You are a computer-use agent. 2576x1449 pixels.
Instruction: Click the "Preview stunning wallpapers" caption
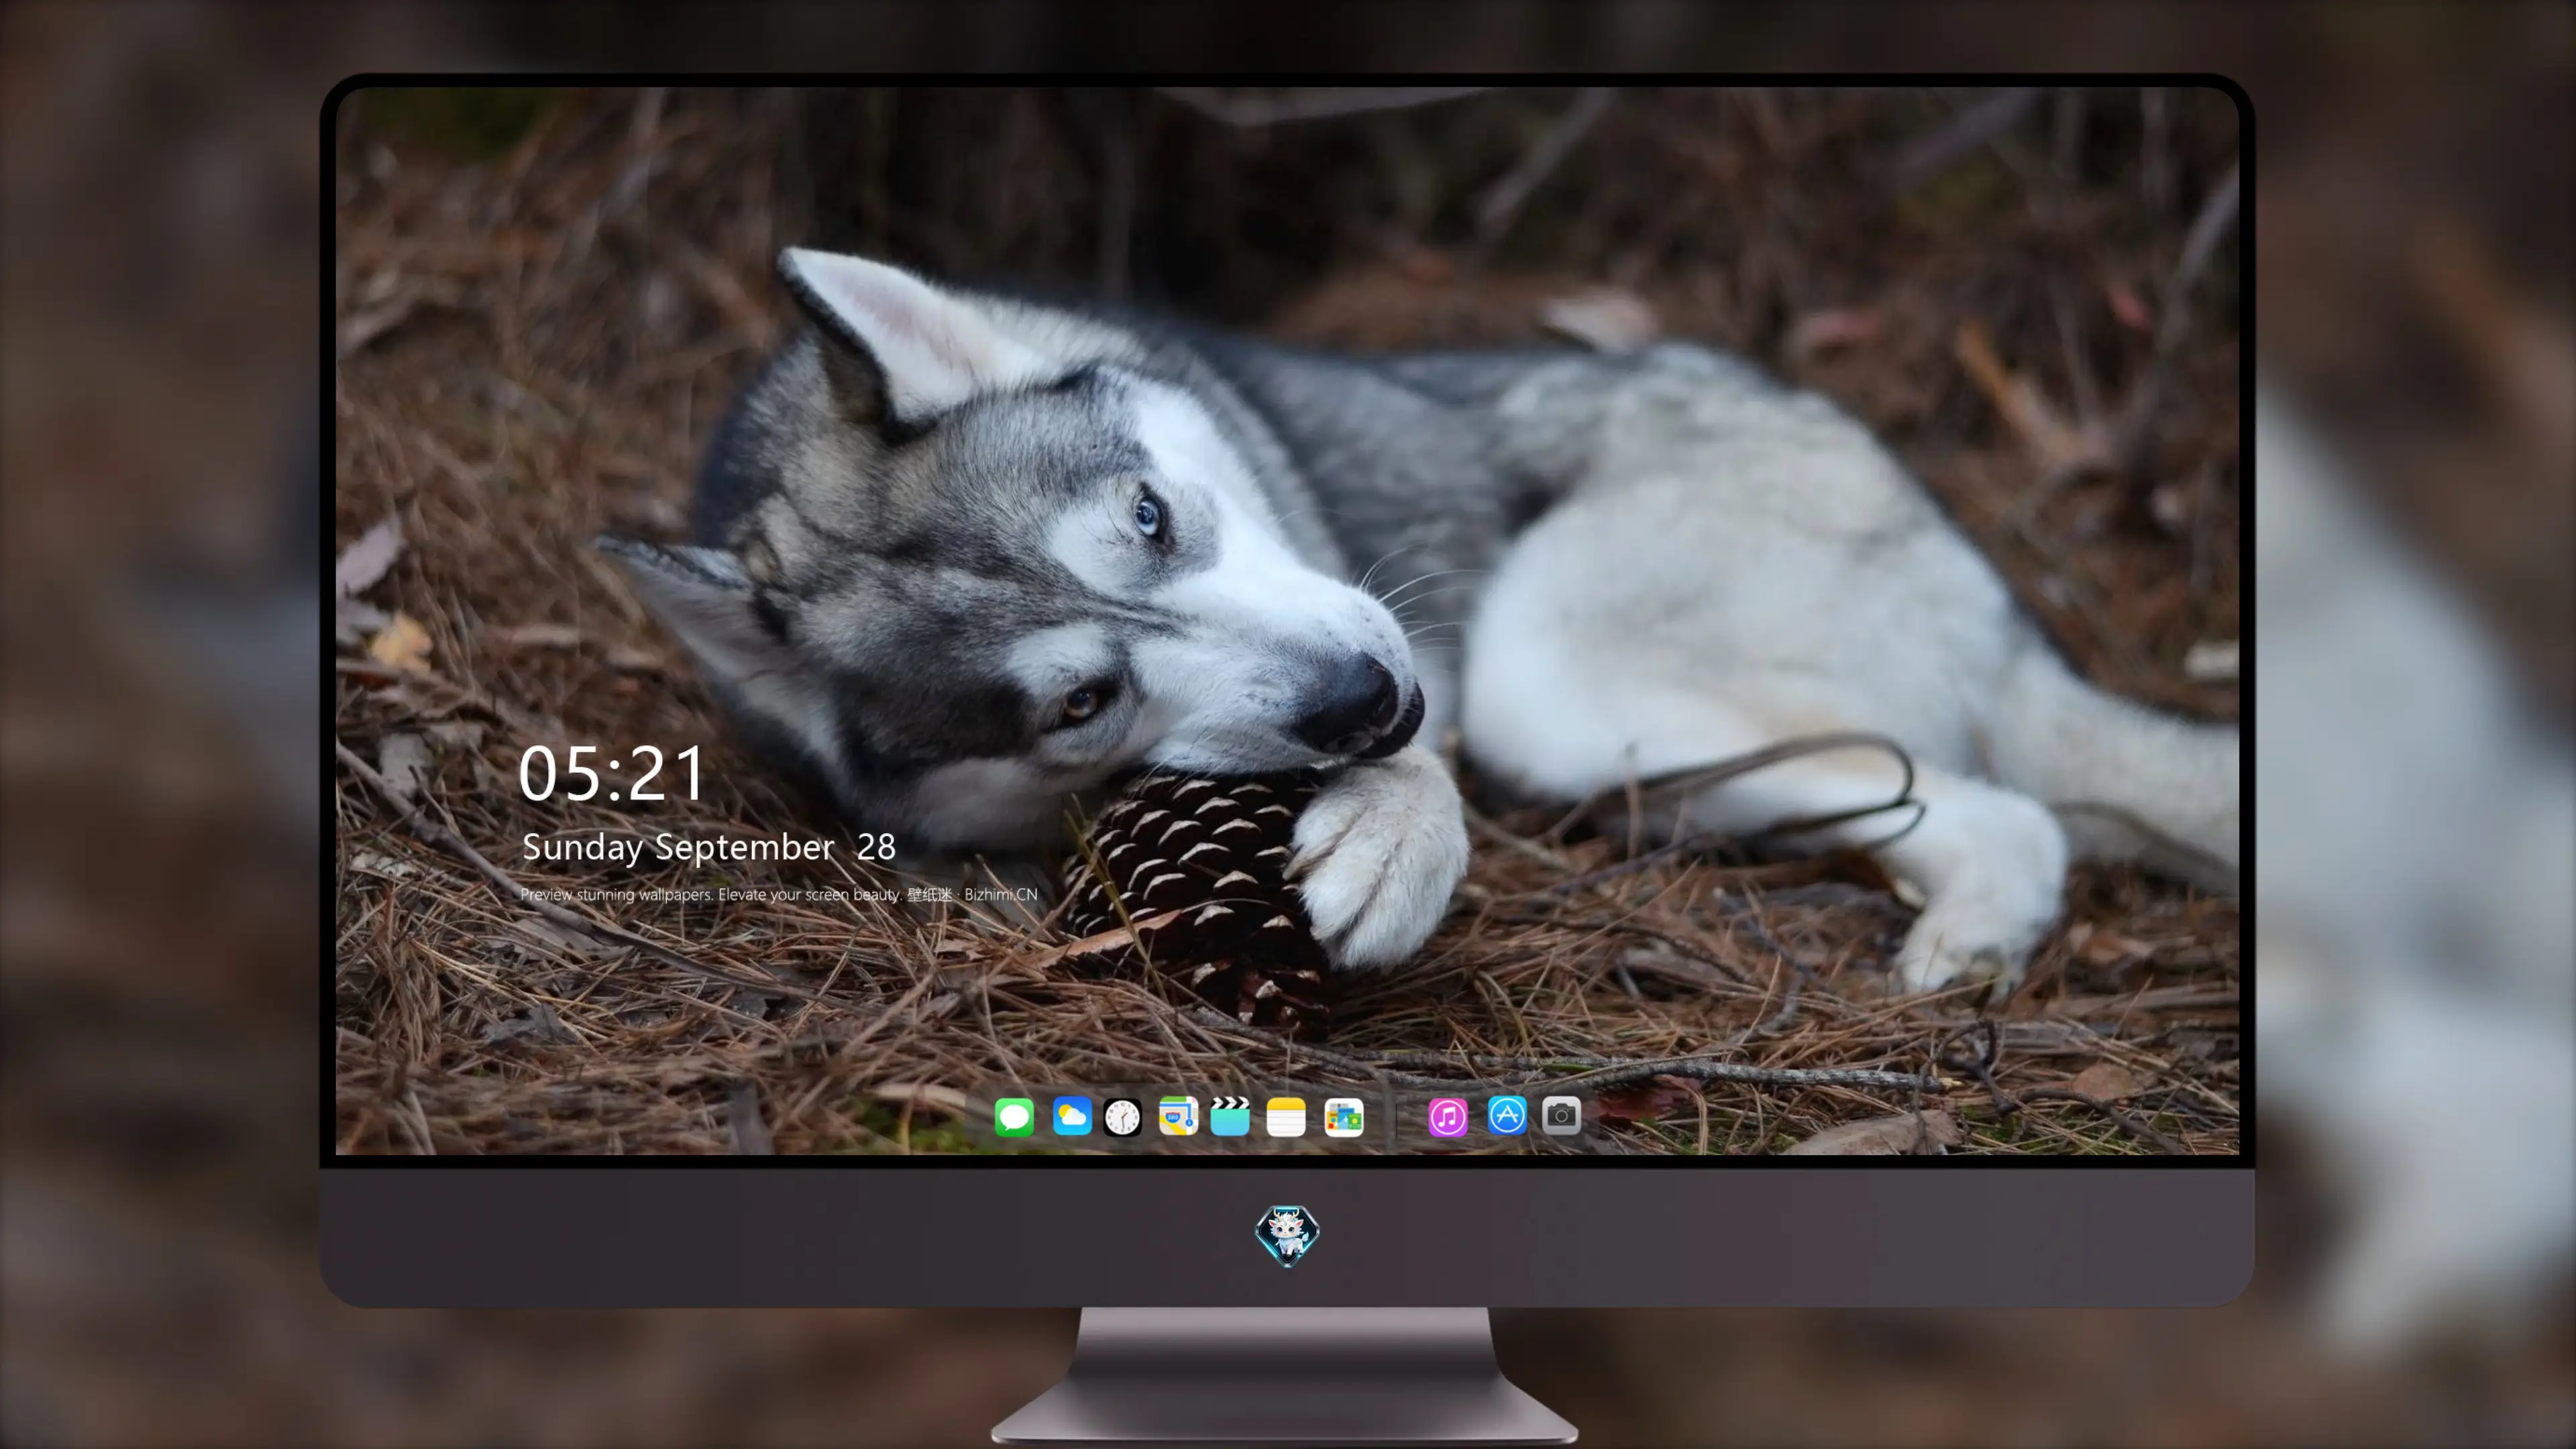pyautogui.click(x=779, y=894)
